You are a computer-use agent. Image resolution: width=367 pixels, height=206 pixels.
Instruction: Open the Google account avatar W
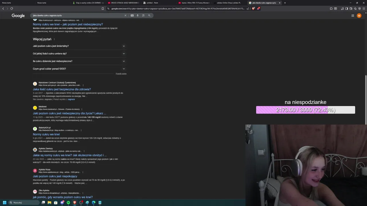coord(359,15)
